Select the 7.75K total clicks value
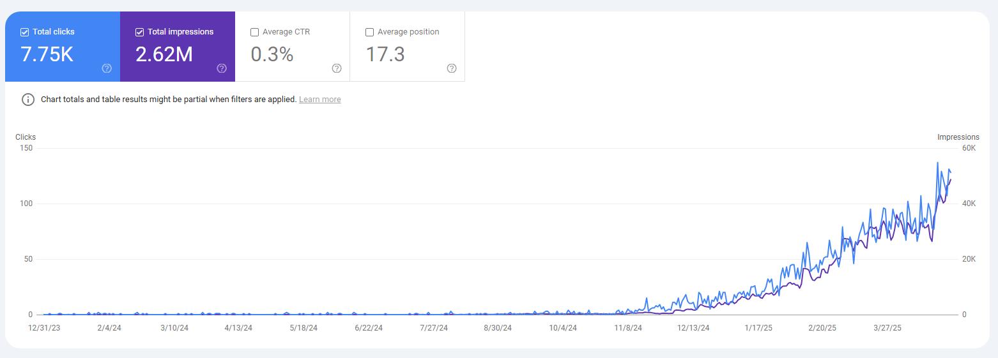This screenshot has width=998, height=358. (x=47, y=54)
